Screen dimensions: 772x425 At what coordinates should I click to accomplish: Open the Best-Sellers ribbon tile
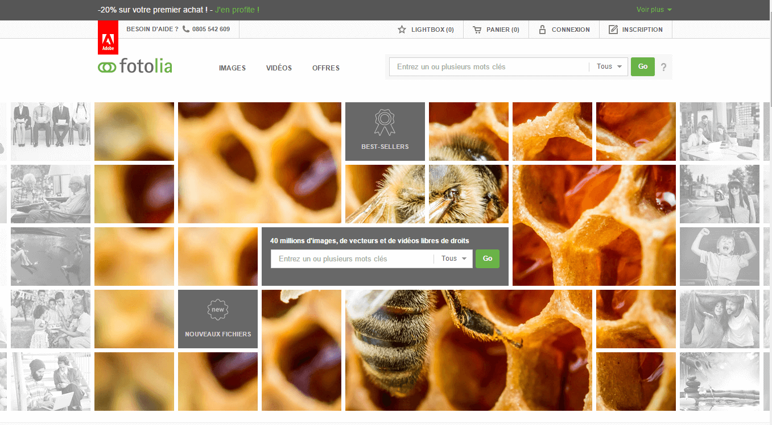385,131
